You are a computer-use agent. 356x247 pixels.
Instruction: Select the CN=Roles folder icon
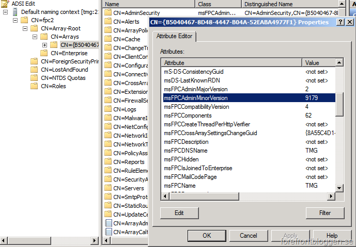(35, 86)
